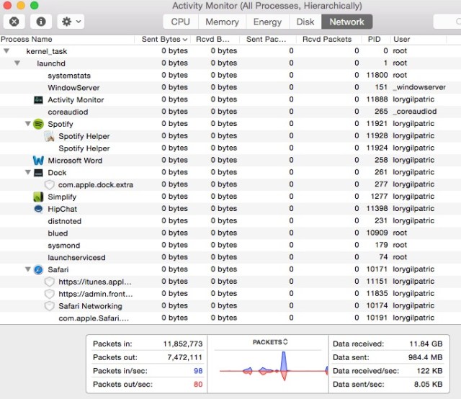Sort by the Rcvd B... column header
Viewport: 461px width, 399px height.
pyautogui.click(x=215, y=40)
